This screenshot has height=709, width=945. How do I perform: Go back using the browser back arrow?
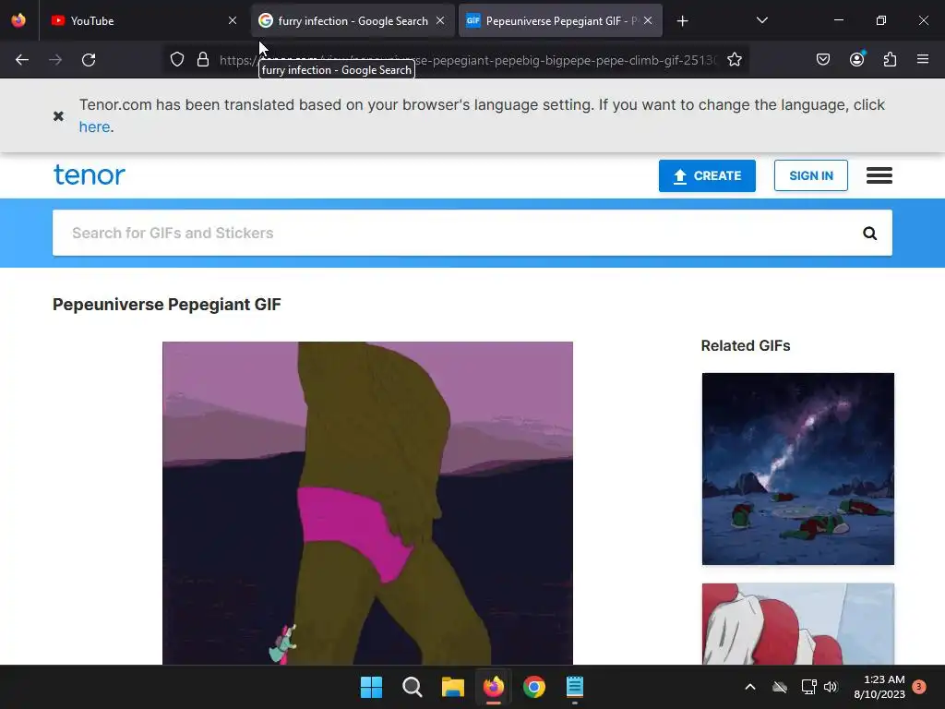pyautogui.click(x=22, y=60)
